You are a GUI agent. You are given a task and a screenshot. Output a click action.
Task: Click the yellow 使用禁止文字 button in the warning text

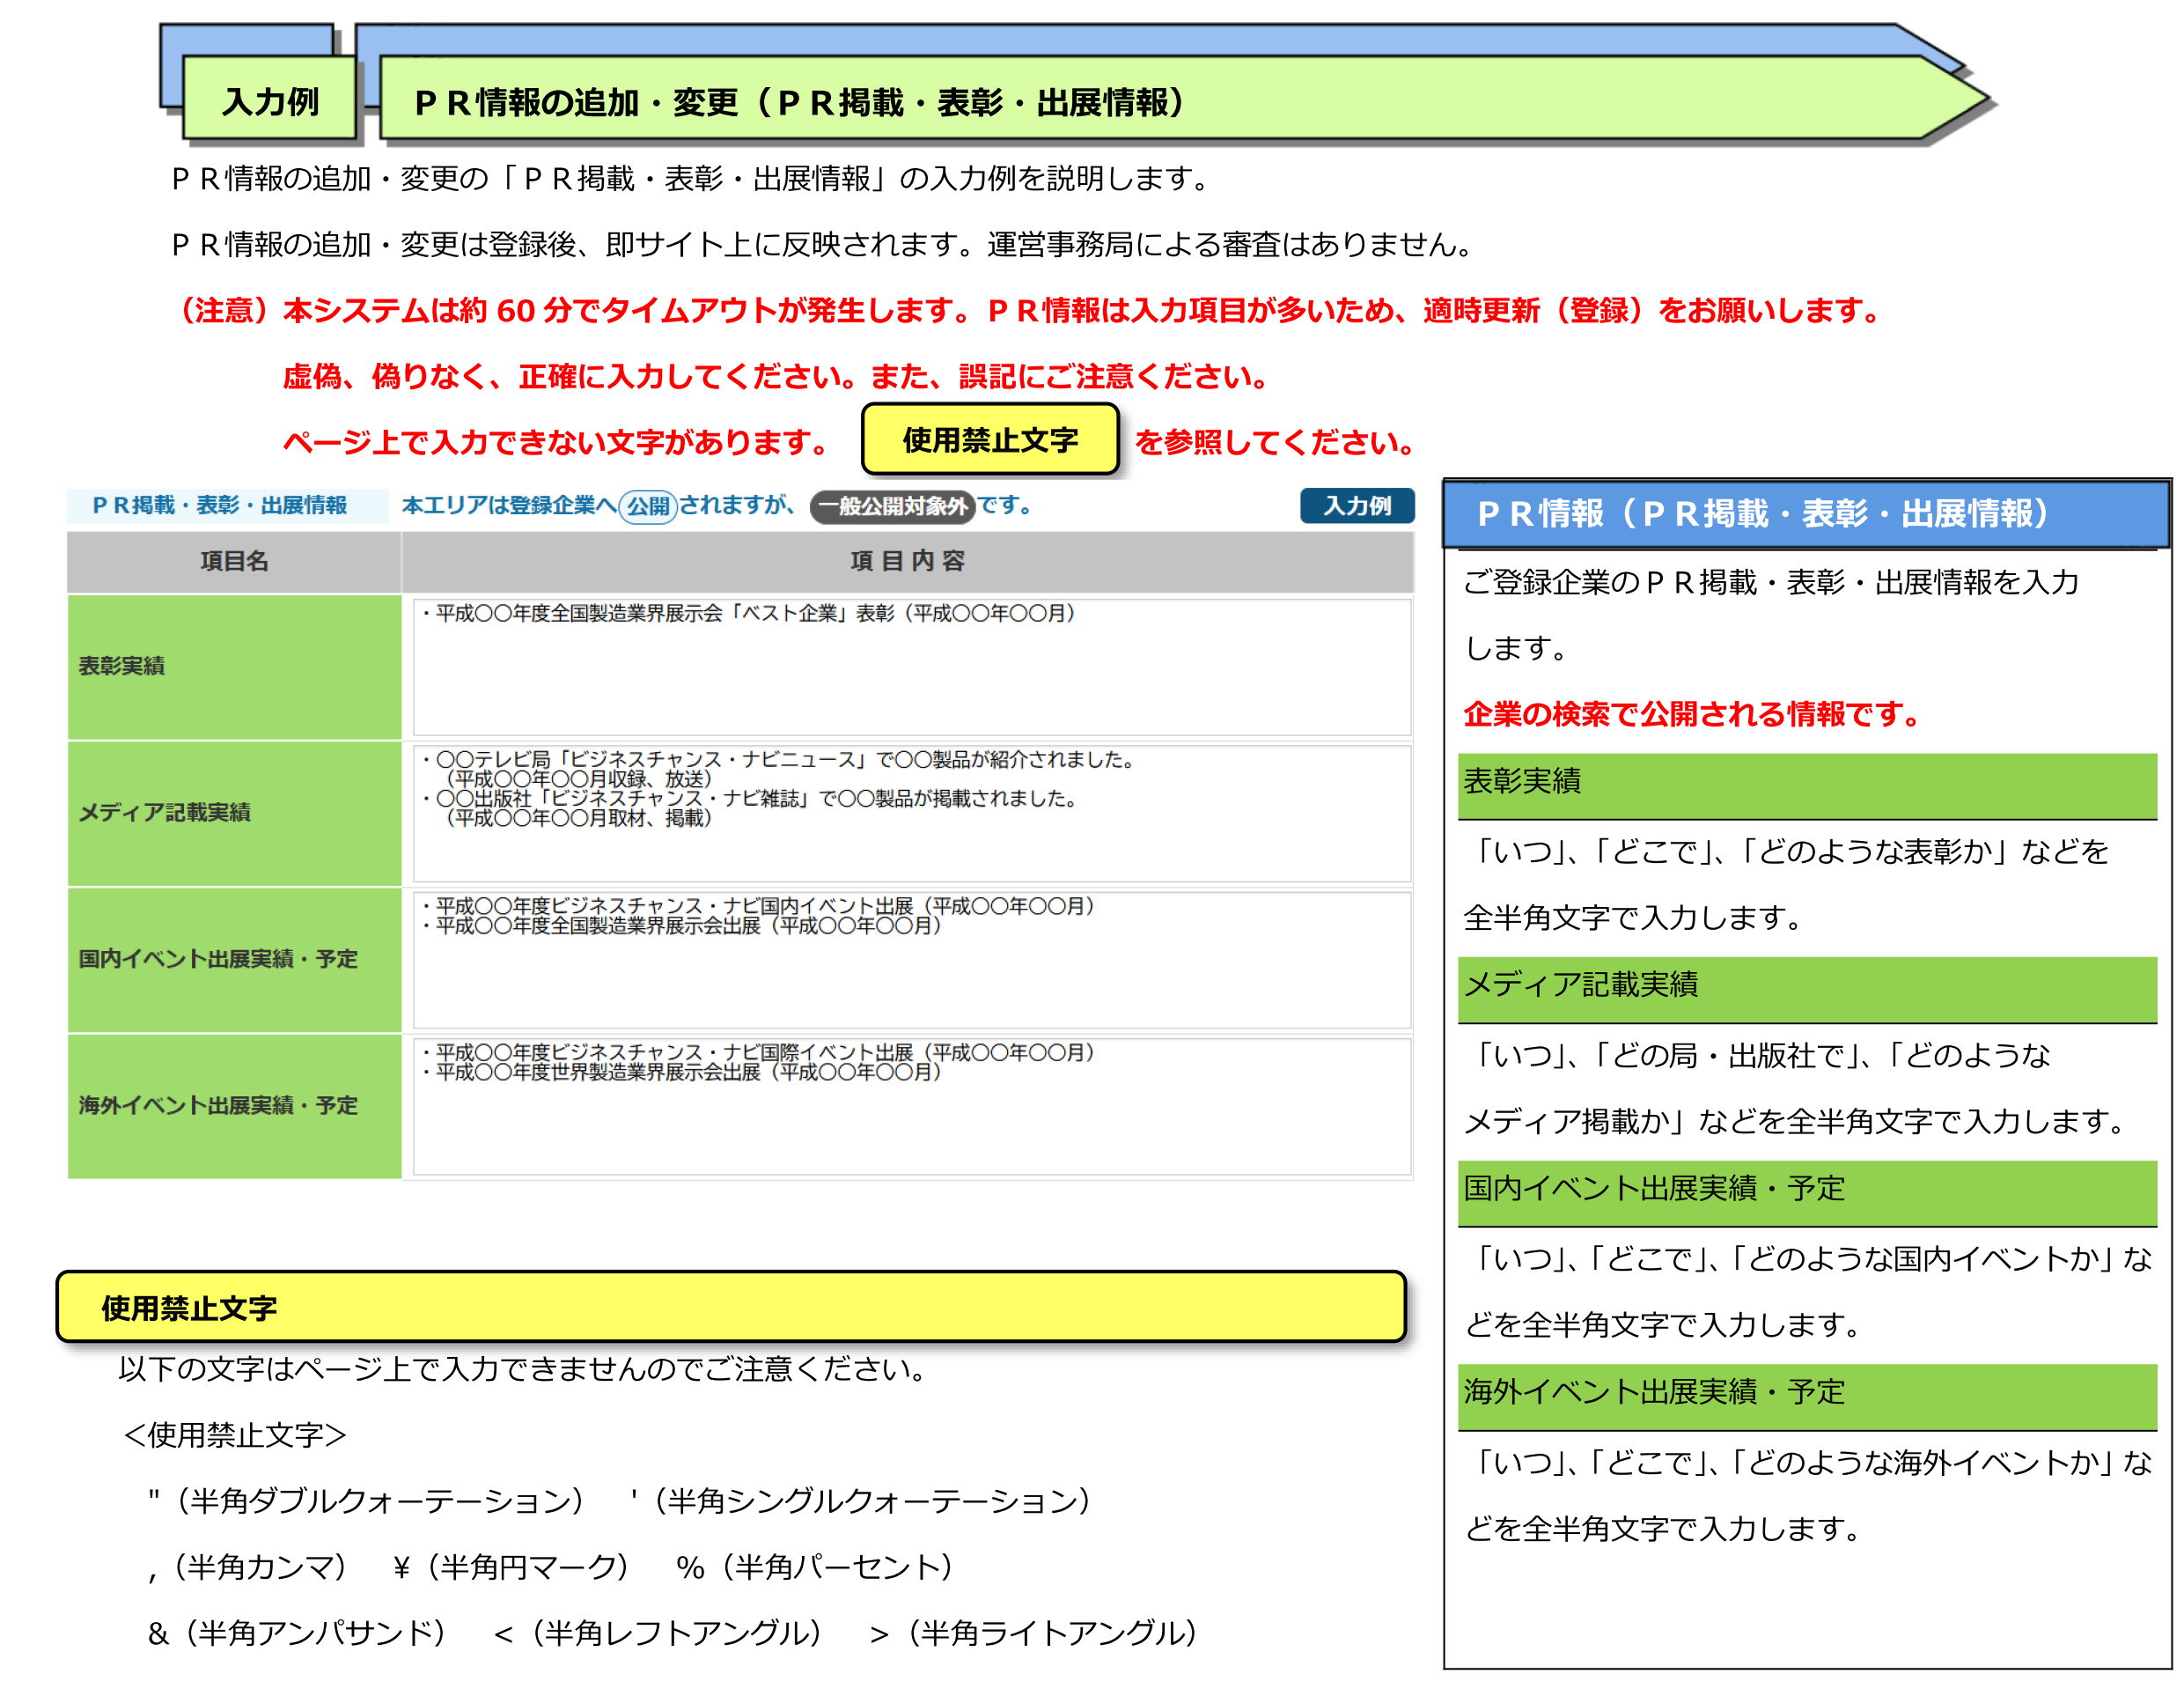(x=989, y=439)
